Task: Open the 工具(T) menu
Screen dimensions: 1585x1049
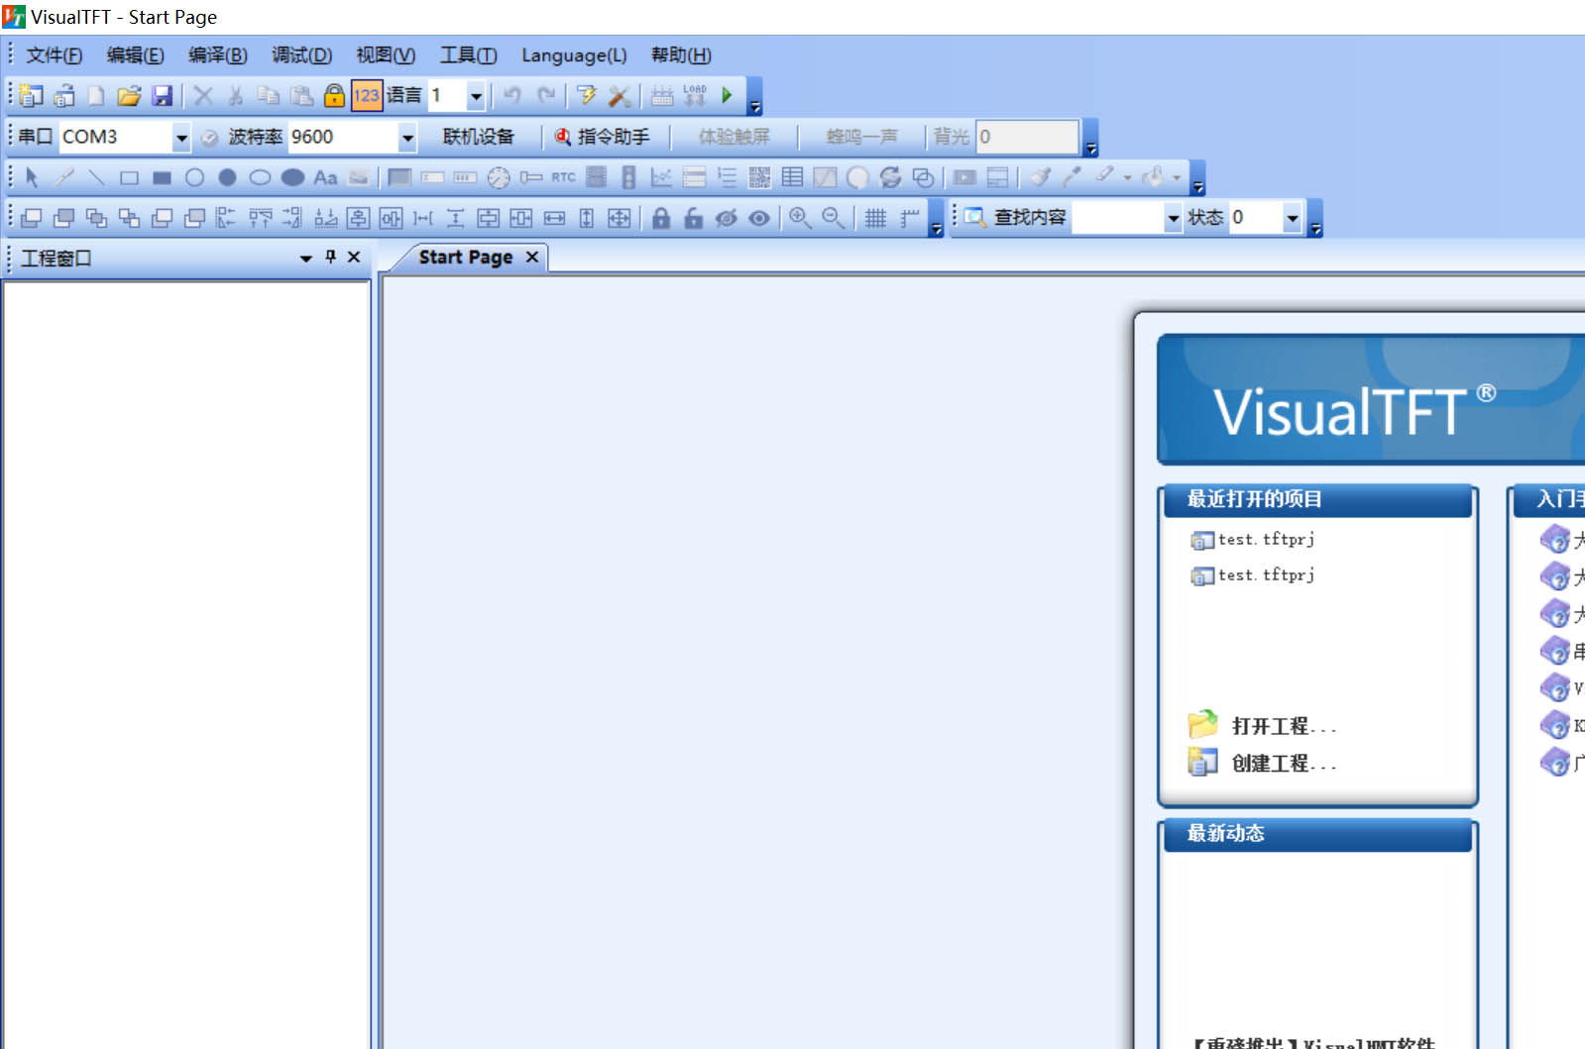Action: [x=468, y=55]
